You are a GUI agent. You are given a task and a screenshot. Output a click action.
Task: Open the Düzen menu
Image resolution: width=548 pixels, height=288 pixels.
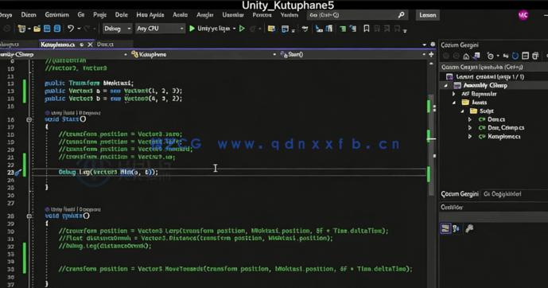tap(29, 15)
